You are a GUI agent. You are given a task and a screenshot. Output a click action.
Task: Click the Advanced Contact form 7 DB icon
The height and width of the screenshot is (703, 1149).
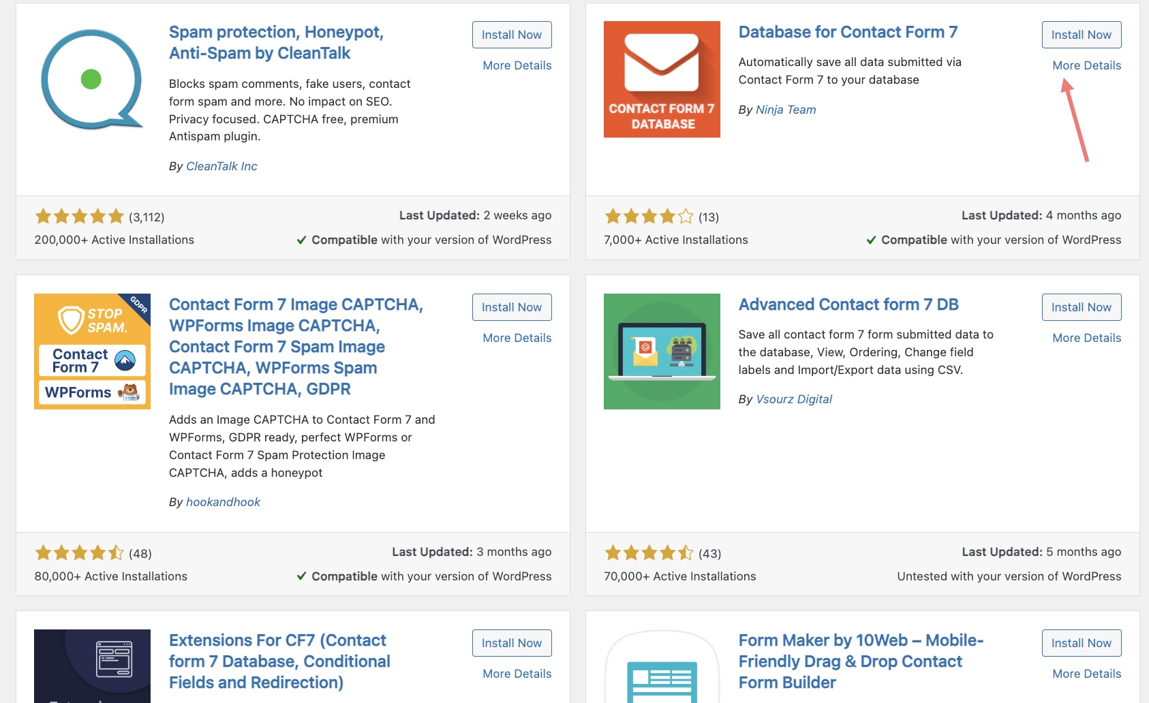[662, 351]
